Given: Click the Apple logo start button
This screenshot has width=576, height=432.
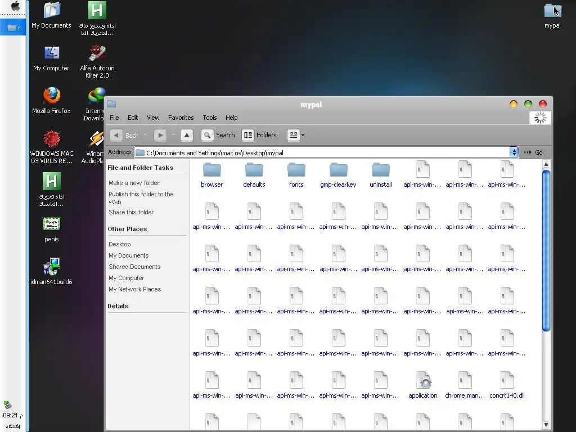Looking at the screenshot, I should pyautogui.click(x=15, y=6).
